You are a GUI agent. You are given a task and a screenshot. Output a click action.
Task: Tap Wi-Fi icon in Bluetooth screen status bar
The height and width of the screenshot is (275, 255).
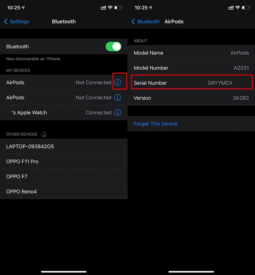point(110,8)
